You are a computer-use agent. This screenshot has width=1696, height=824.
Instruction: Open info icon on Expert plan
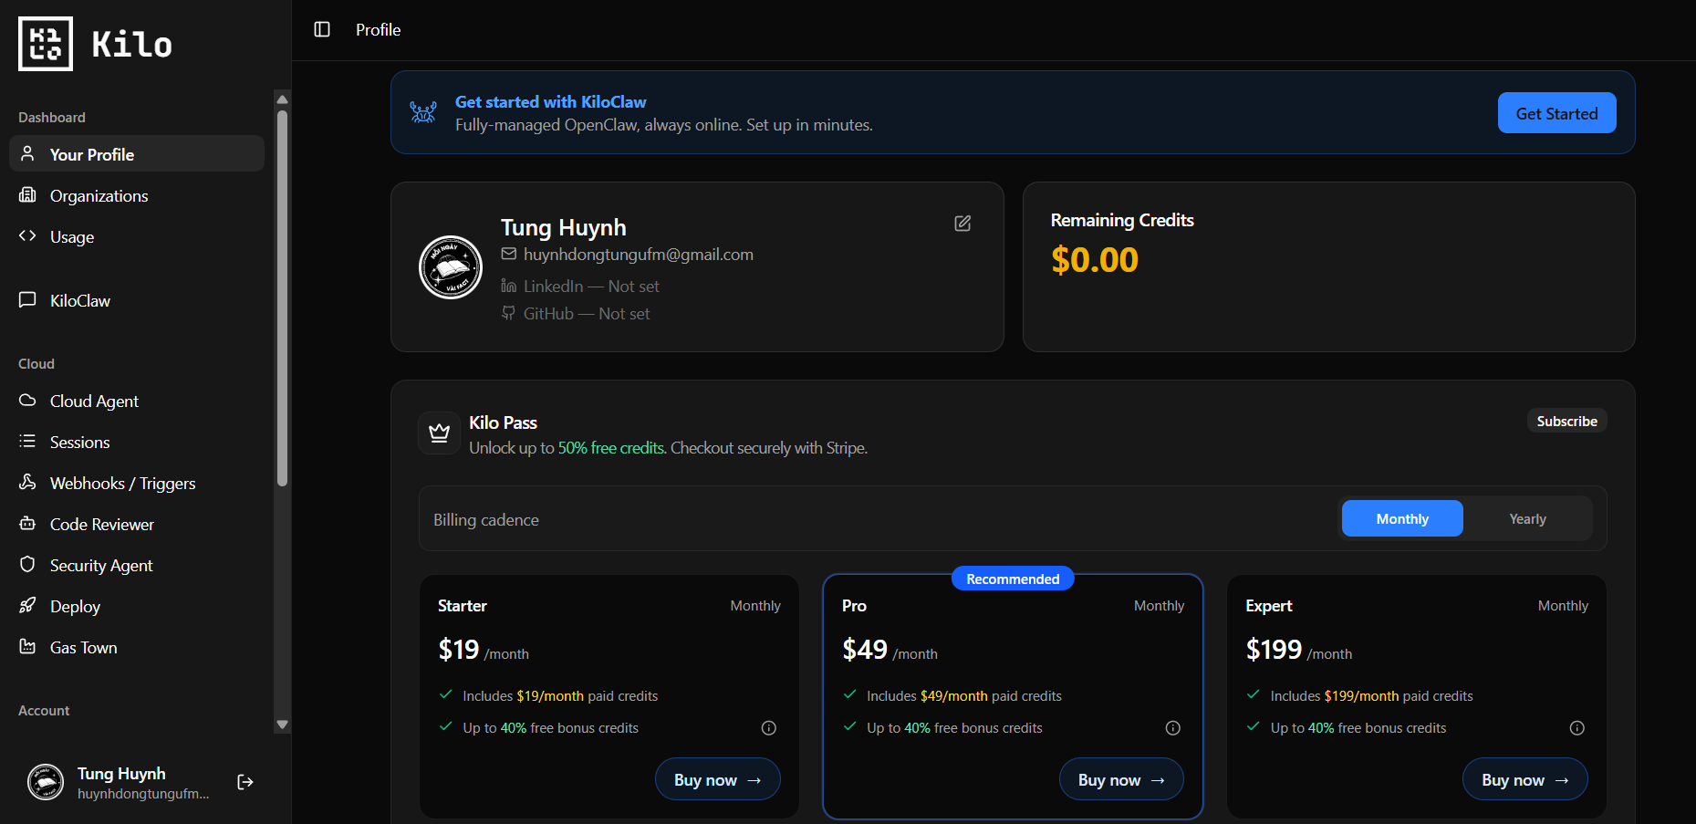point(1576,728)
